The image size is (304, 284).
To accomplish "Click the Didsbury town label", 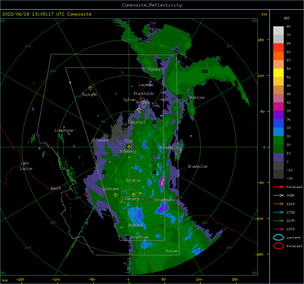I will point(127,151).
